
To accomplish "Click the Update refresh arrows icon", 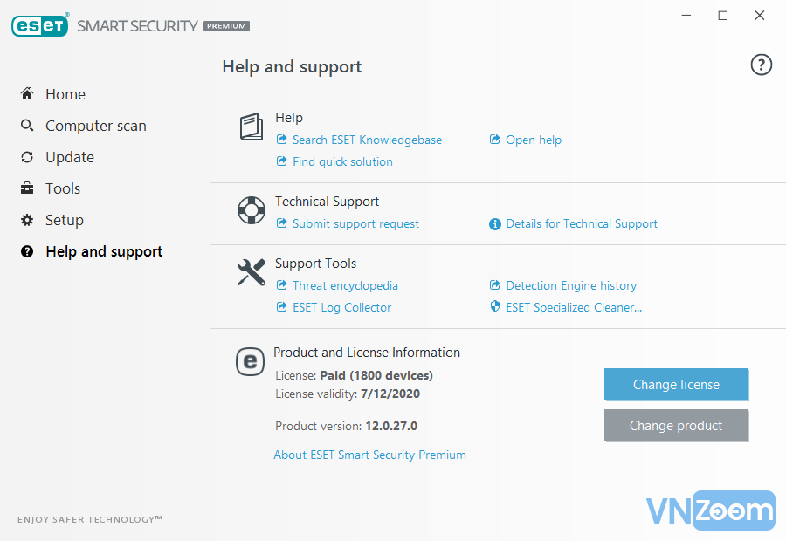I will click(27, 157).
